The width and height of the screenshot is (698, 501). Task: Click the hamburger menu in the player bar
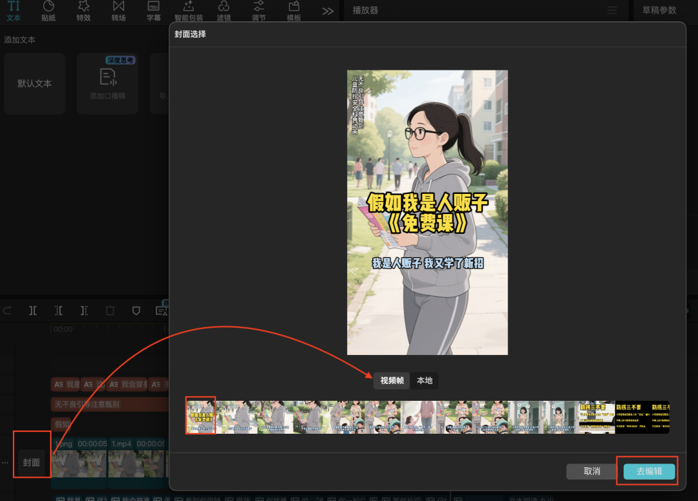click(x=611, y=11)
